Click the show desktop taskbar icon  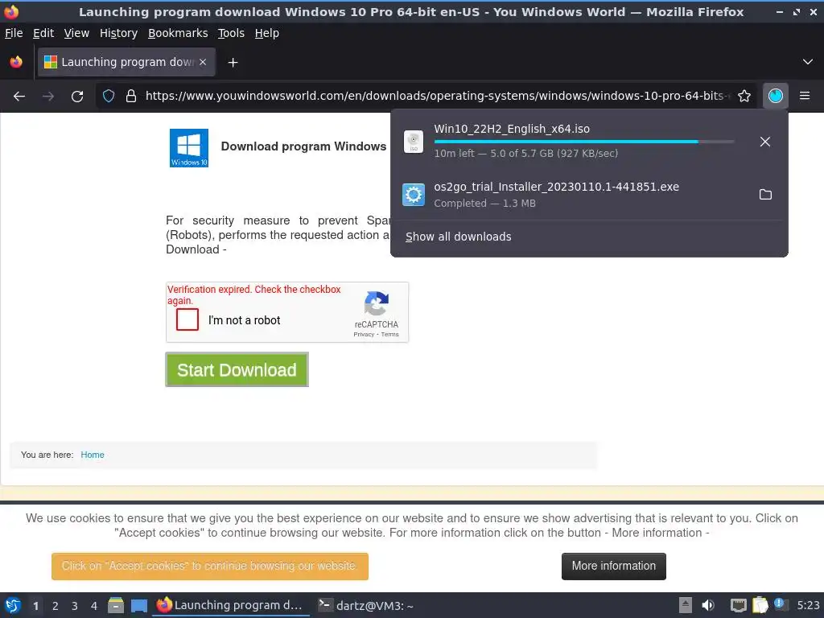pyautogui.click(x=139, y=606)
